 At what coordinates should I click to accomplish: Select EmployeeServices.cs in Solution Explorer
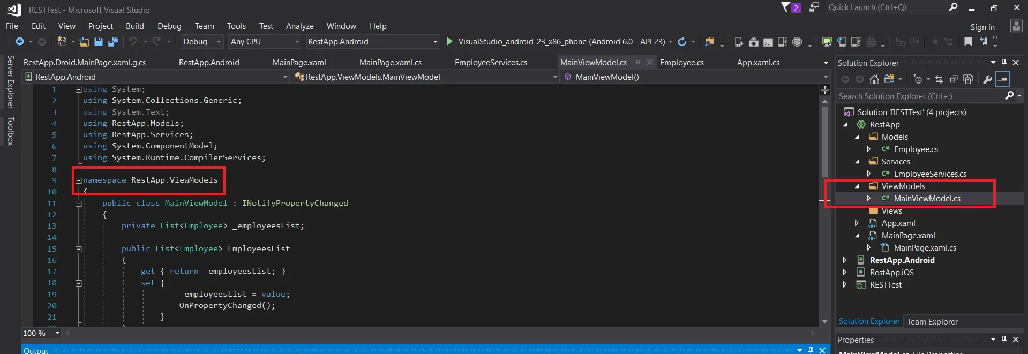pyautogui.click(x=930, y=174)
